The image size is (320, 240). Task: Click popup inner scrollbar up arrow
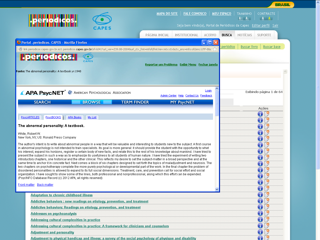217,88
